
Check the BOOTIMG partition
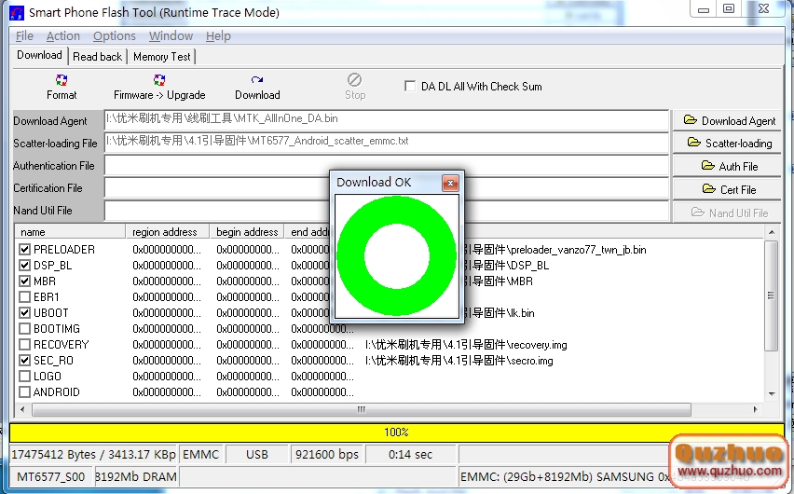(x=24, y=328)
